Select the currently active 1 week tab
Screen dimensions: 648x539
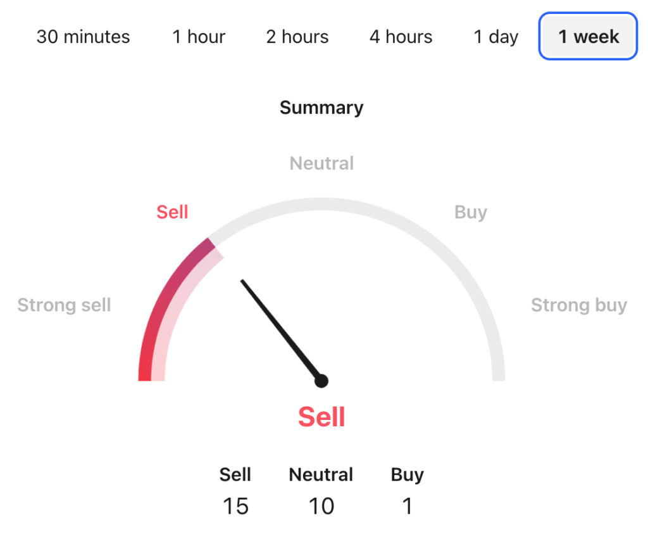click(587, 37)
